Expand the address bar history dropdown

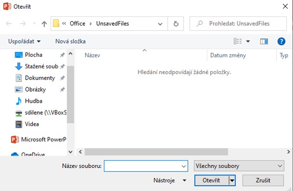(x=160, y=24)
